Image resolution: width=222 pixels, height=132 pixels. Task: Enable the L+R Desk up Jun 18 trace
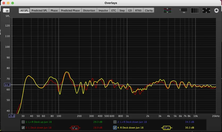click(x=23, y=122)
